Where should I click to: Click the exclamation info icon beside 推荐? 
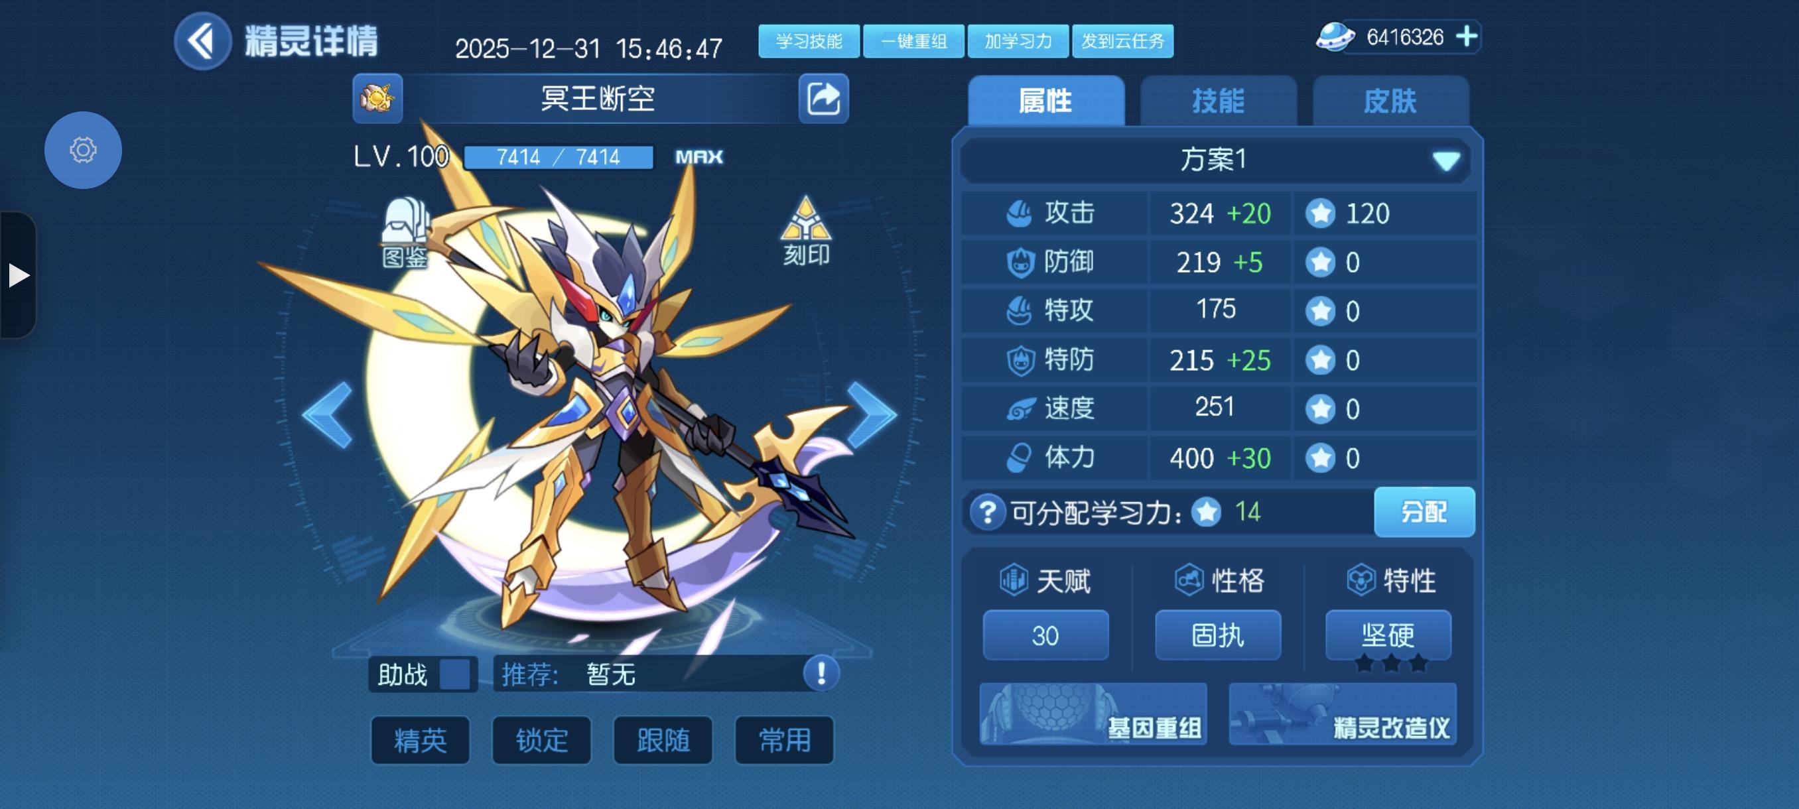point(821,674)
